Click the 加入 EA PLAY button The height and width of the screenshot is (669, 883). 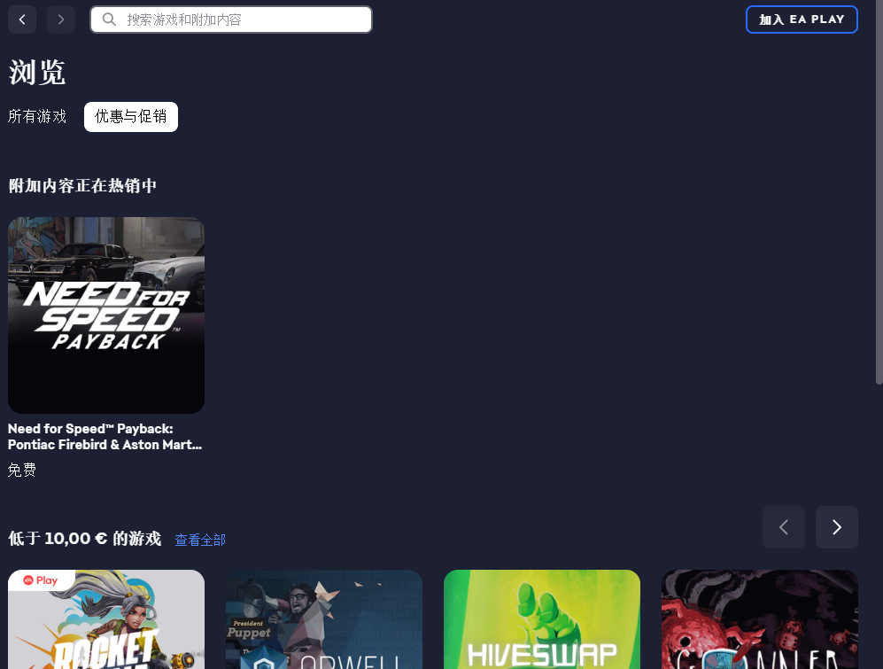point(802,19)
